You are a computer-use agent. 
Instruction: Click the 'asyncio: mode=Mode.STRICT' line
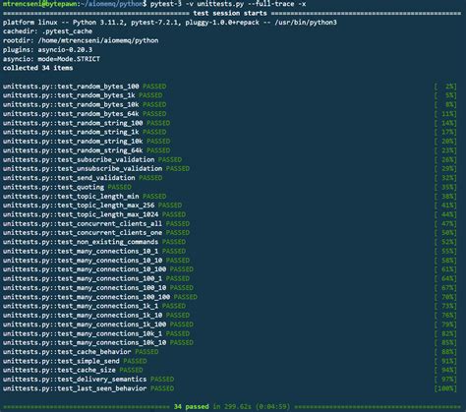click(x=51, y=59)
